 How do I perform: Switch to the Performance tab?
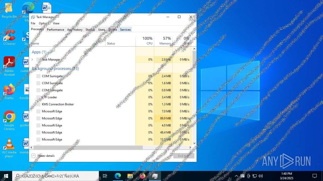click(56, 30)
